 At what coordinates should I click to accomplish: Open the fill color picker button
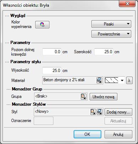(42, 24)
